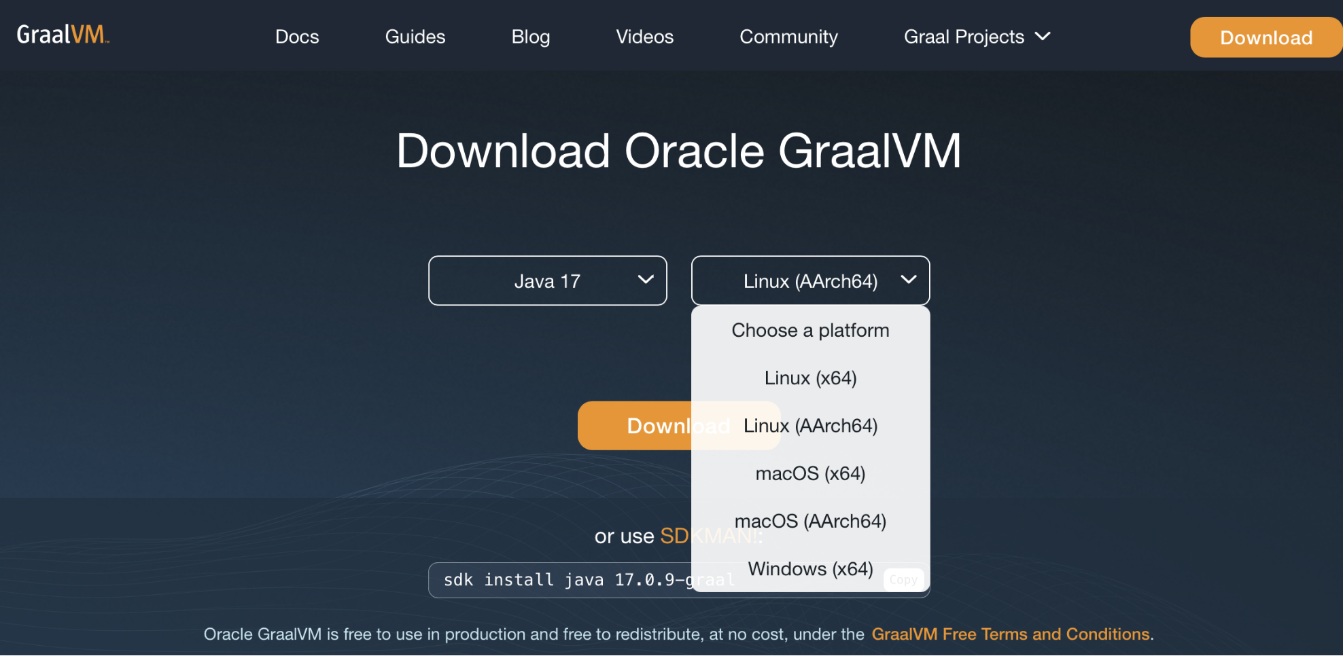
Task: Navigate to Videos
Action: tap(644, 37)
